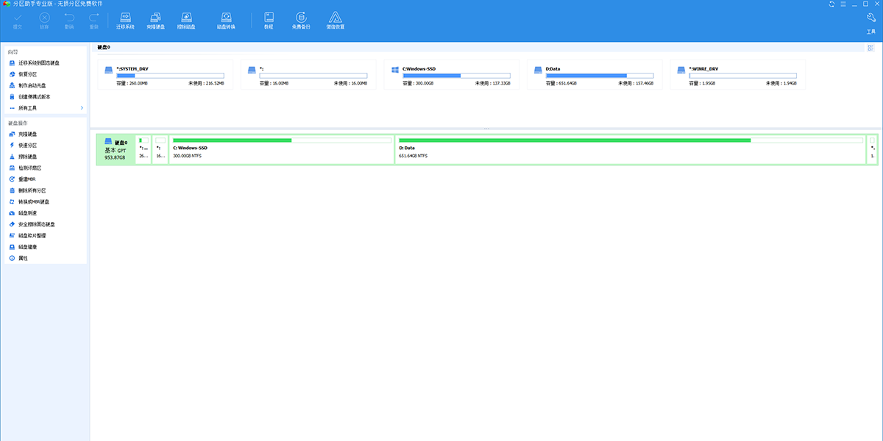Click the 向导 (Wizard) section header
883x441 pixels.
point(13,52)
